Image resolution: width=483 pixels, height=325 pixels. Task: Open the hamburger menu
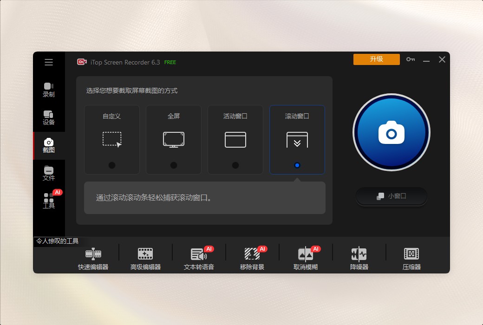[x=49, y=62]
